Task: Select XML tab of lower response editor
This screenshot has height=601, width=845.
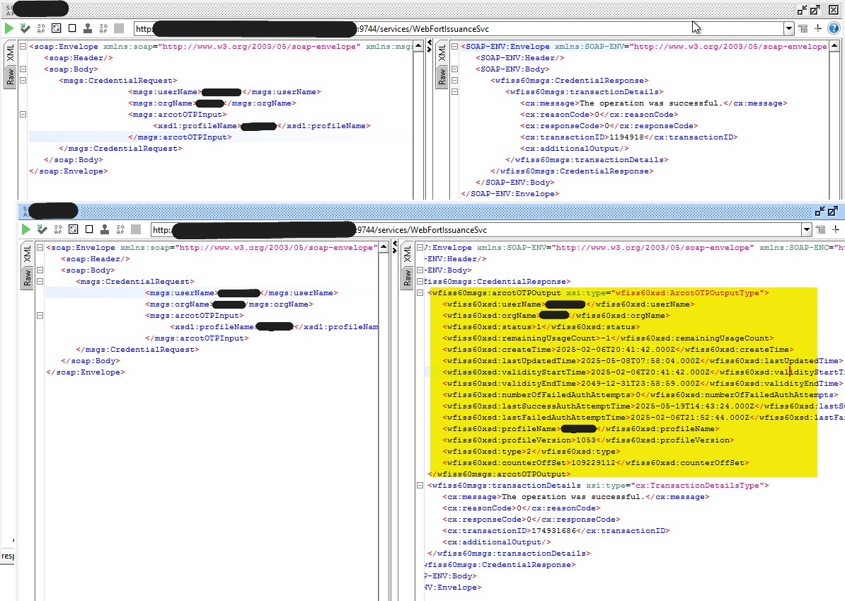Action: [408, 254]
